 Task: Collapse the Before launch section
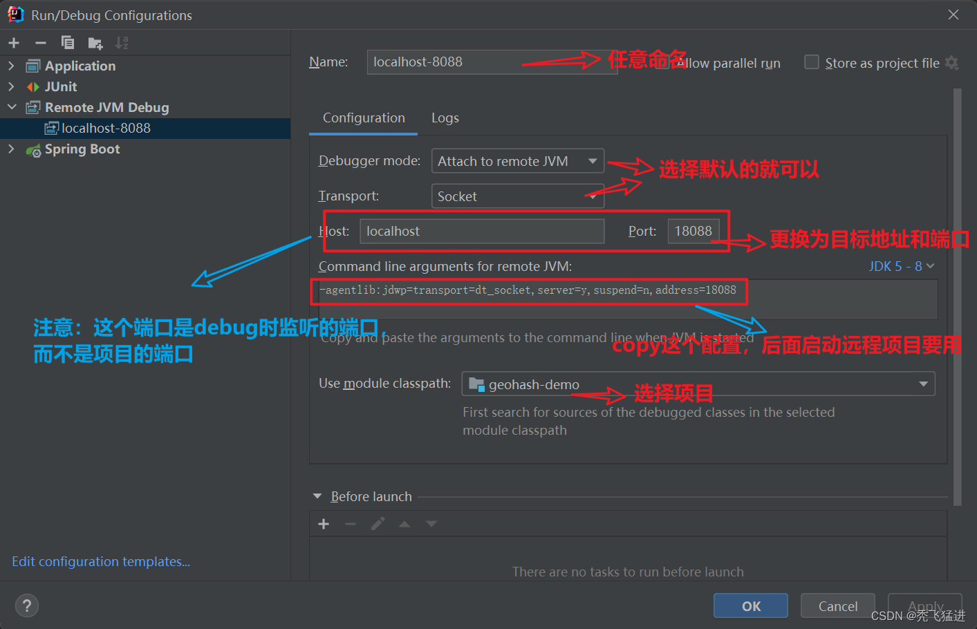pos(317,496)
